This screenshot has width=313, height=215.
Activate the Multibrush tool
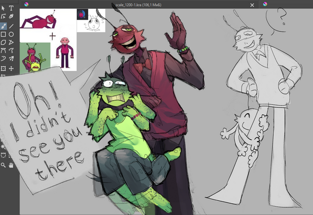(11, 59)
